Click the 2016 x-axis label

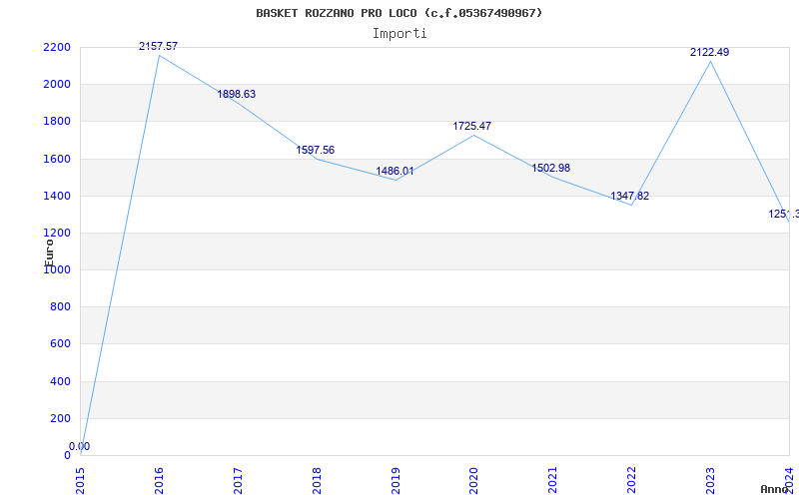point(159,480)
